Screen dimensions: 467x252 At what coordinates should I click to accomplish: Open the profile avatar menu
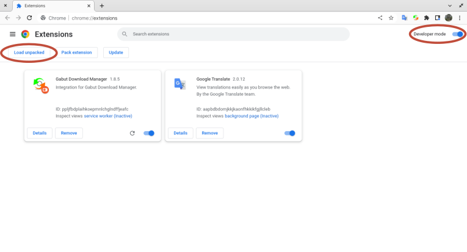coord(449,18)
